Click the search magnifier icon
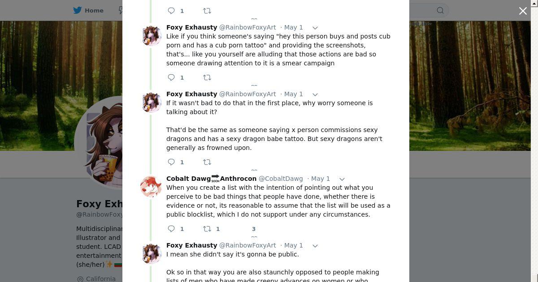The image size is (538, 282). coord(440,10)
